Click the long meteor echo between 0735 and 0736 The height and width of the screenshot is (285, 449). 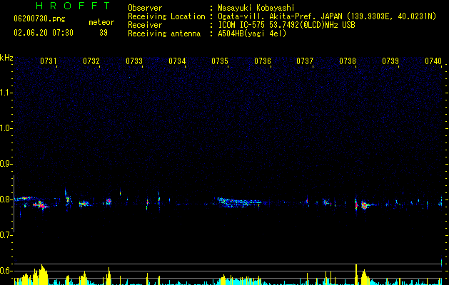tap(240, 202)
